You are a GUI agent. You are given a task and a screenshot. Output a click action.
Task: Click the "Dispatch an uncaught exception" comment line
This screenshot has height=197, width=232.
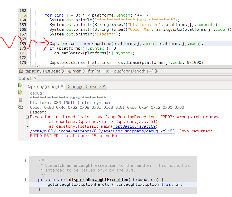point(115,165)
